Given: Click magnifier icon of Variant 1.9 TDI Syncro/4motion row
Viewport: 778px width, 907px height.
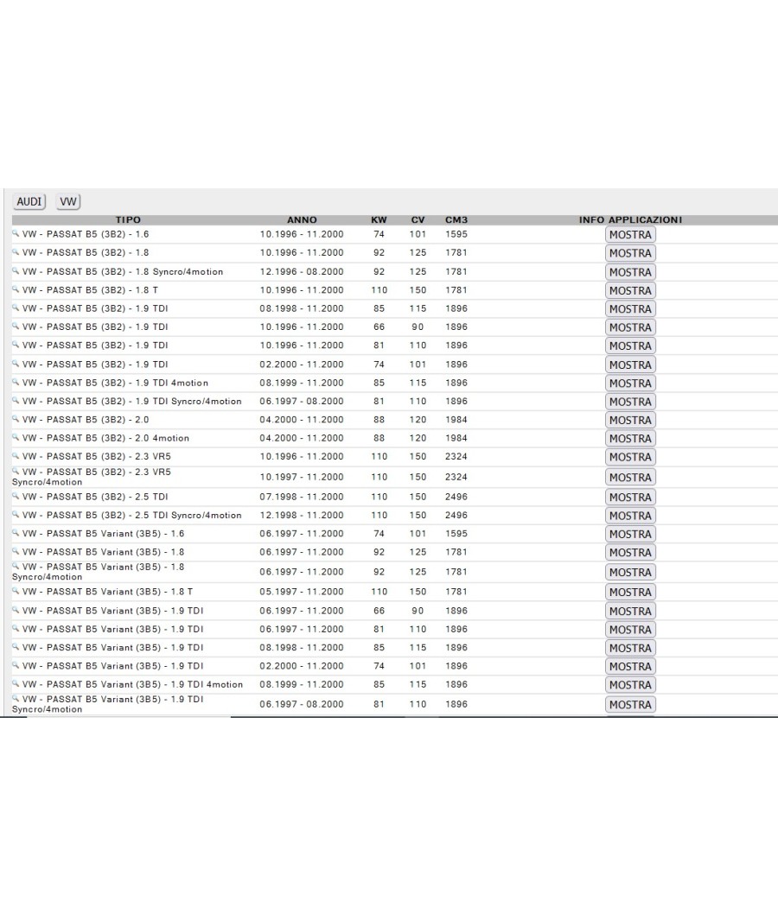Looking at the screenshot, I should pyautogui.click(x=16, y=699).
